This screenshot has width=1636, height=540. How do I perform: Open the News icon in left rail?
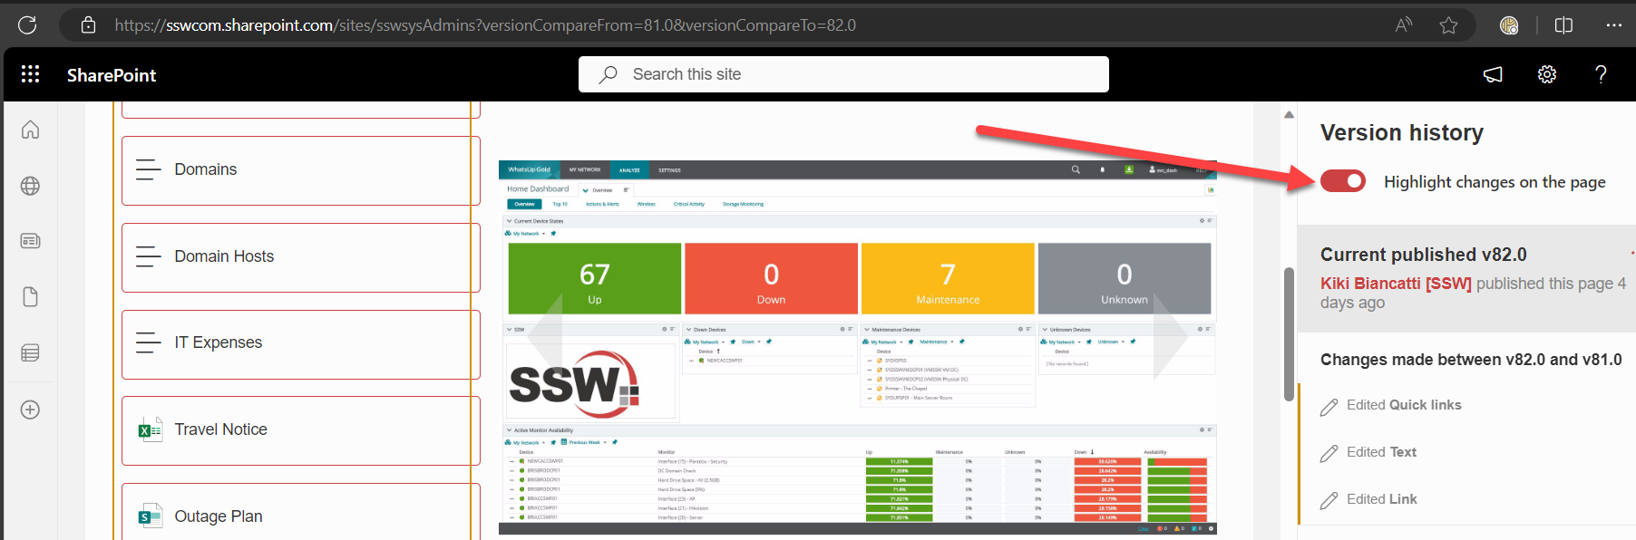pyautogui.click(x=30, y=241)
